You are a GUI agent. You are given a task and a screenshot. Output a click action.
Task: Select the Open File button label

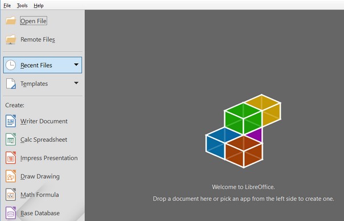point(34,21)
